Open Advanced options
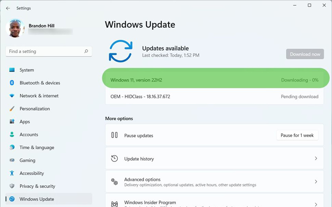This screenshot has width=332, height=207. tap(214, 181)
